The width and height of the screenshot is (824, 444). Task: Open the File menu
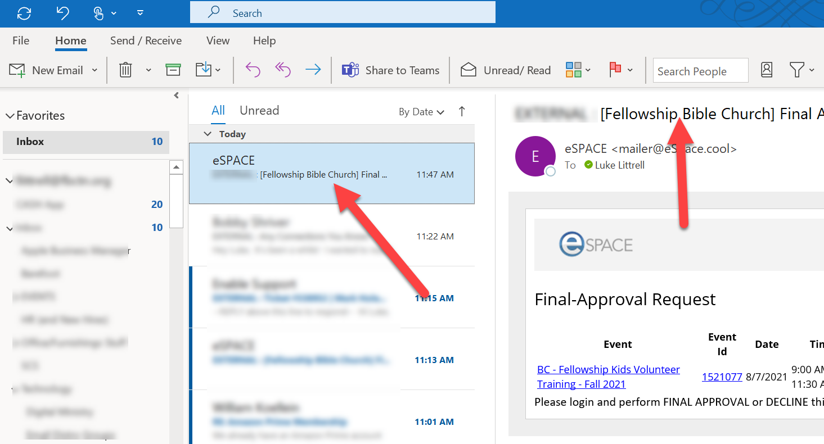pos(21,40)
